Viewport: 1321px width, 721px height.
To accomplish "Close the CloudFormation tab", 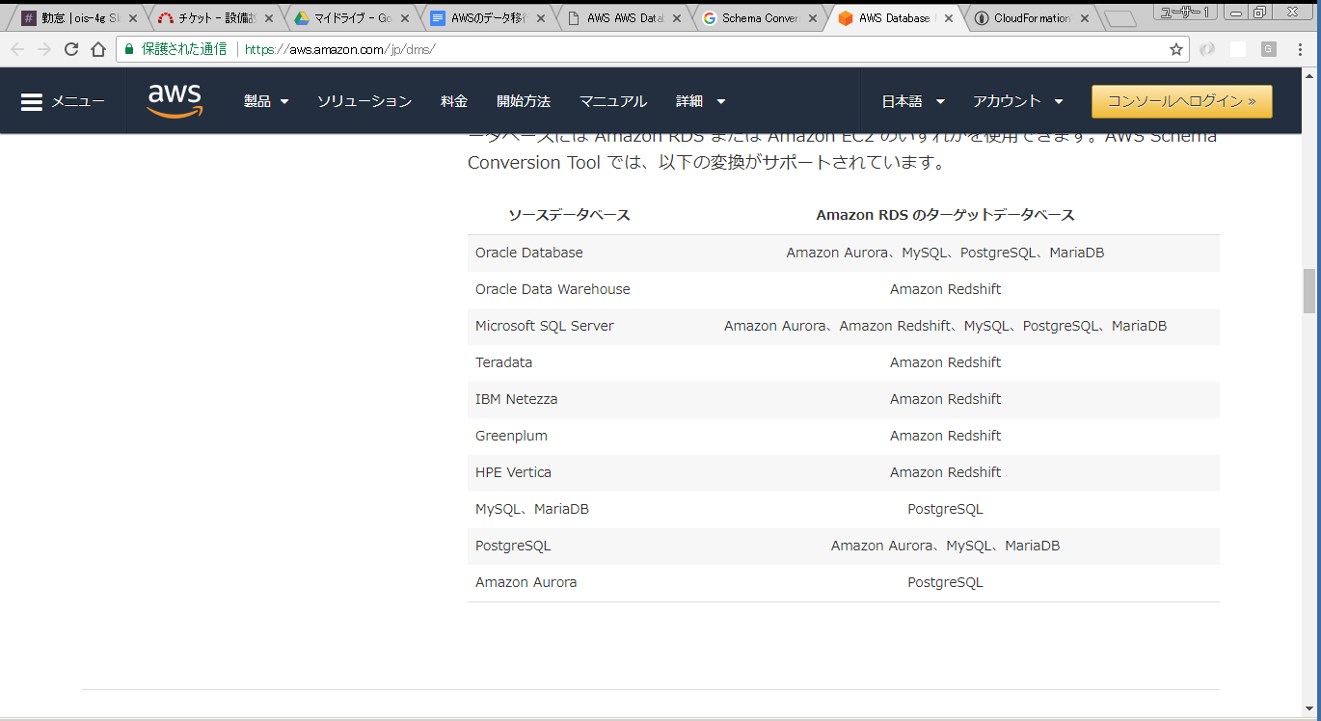I will [x=1085, y=18].
